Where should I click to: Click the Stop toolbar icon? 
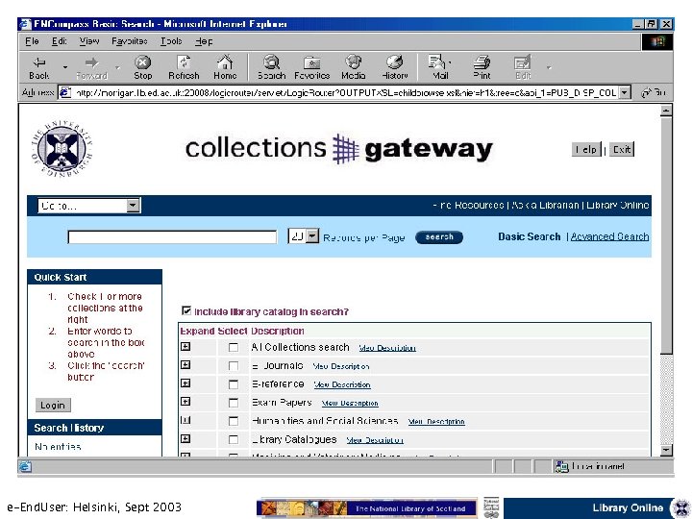[x=142, y=67]
